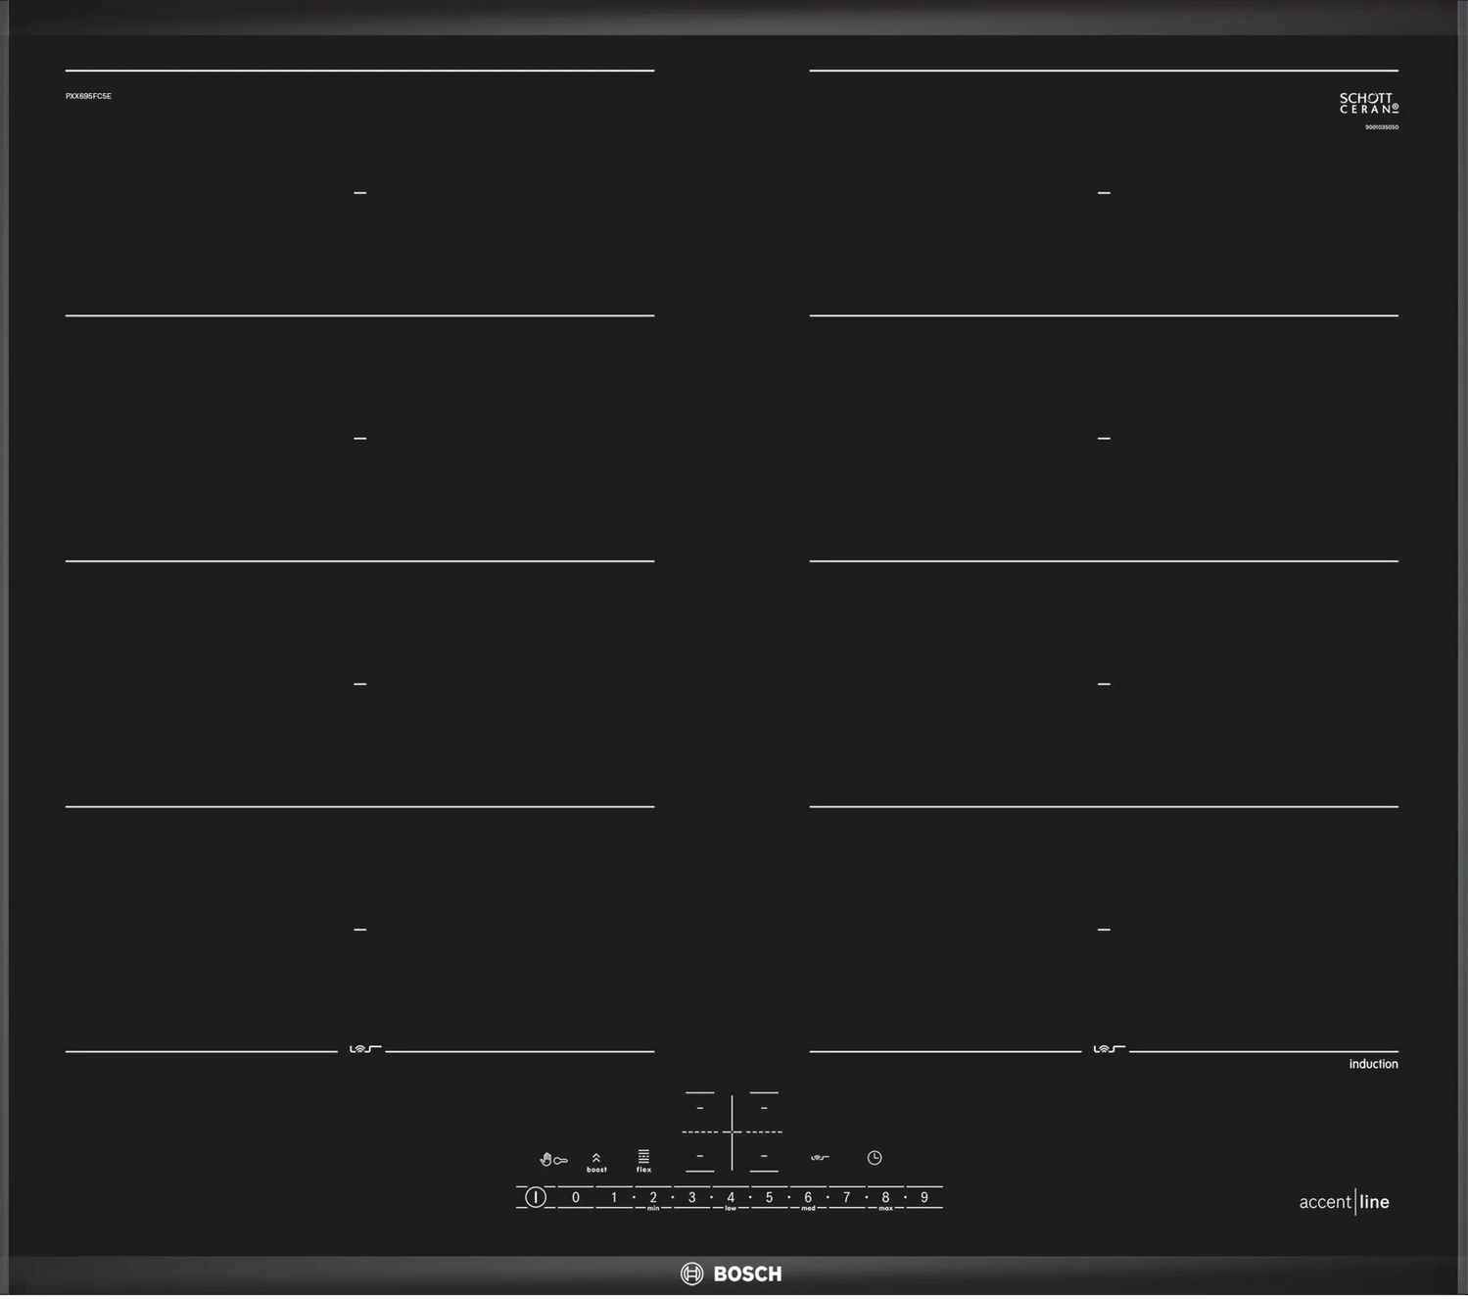
Task: Click the Bosch logo at bottom
Action: coord(732,1275)
